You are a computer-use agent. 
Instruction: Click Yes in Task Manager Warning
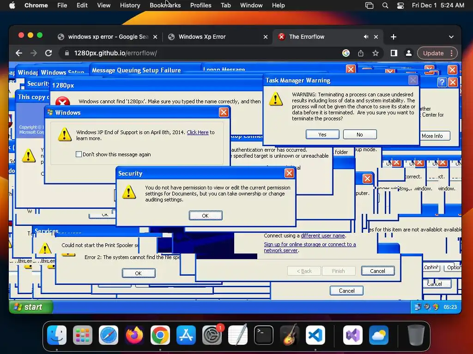[322, 135]
